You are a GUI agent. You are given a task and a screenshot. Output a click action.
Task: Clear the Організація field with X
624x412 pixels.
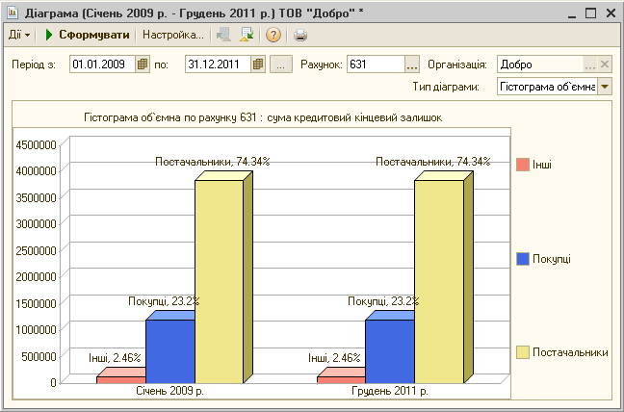605,64
